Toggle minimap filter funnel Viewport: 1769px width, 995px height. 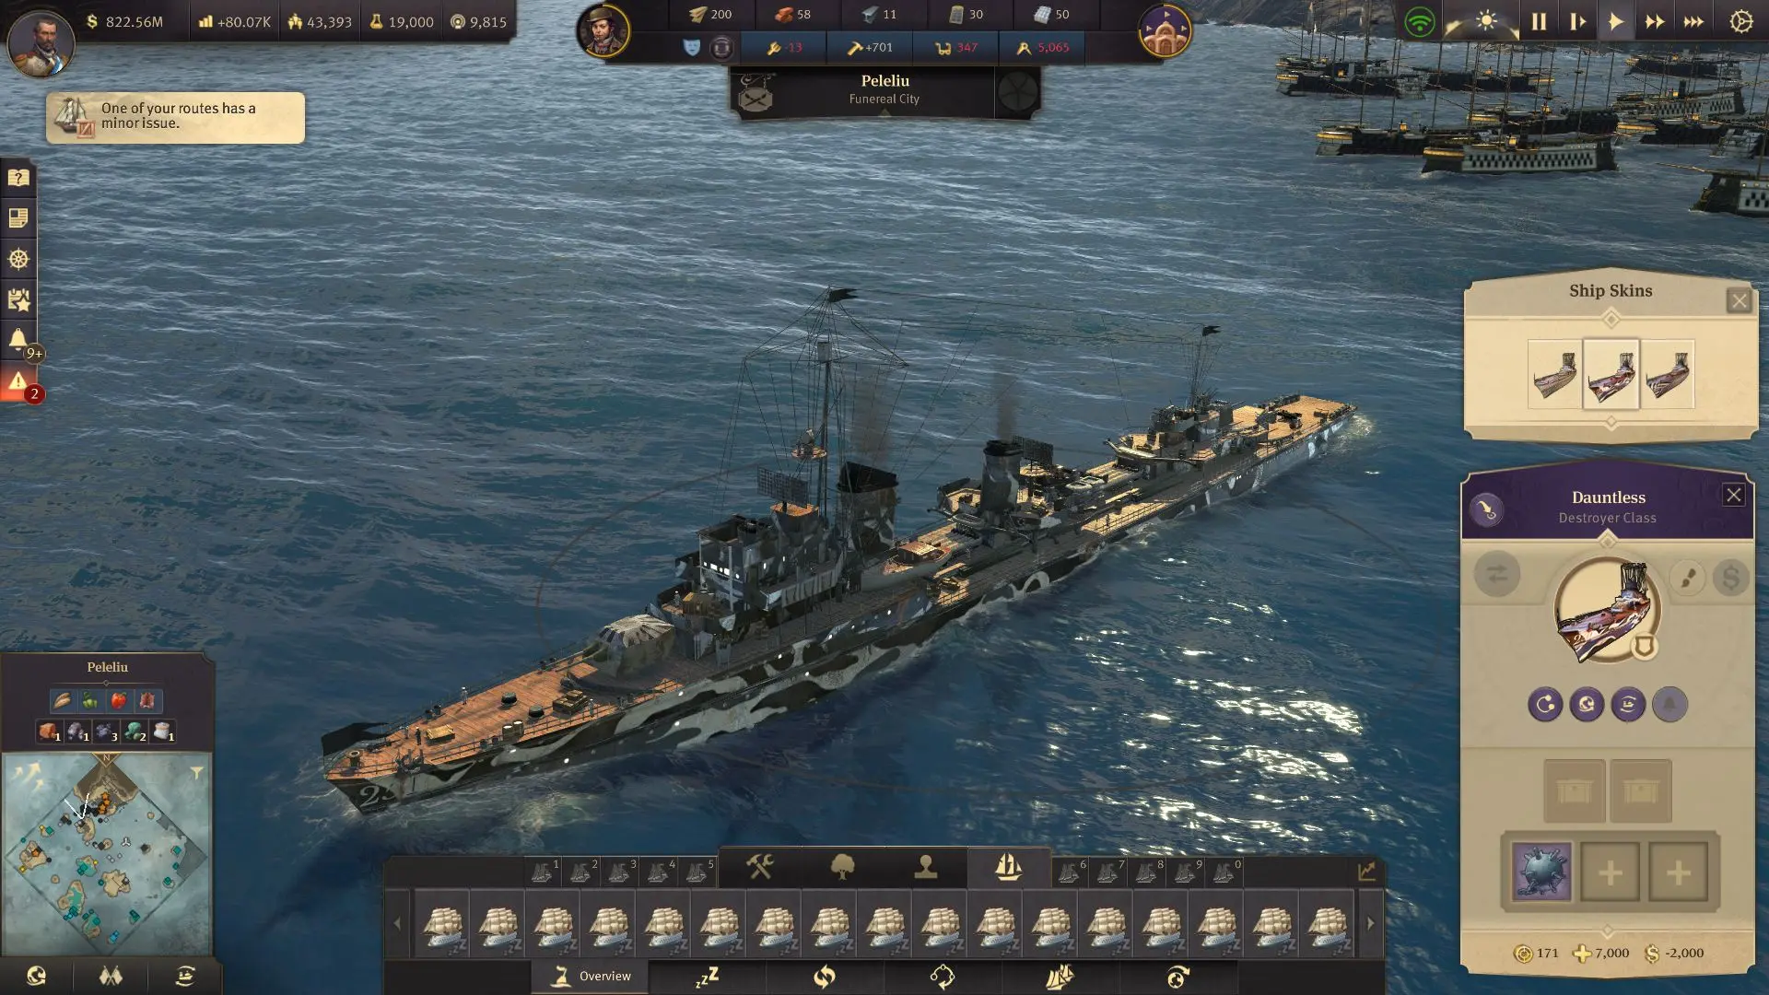(197, 773)
